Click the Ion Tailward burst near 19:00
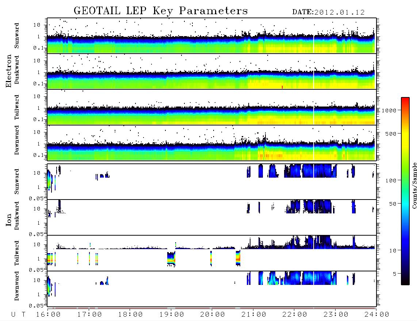 click(171, 259)
